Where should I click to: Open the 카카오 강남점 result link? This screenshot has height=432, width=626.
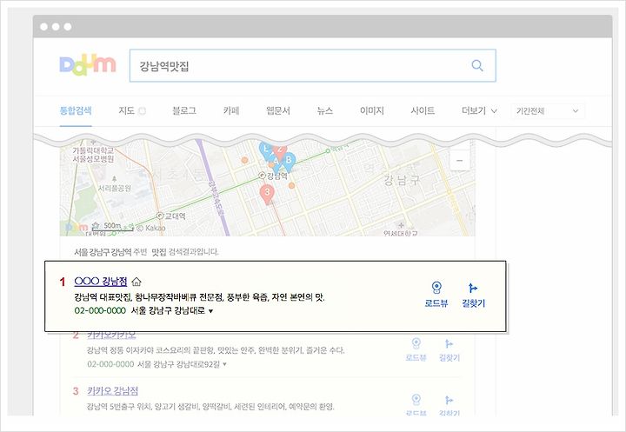(x=112, y=391)
